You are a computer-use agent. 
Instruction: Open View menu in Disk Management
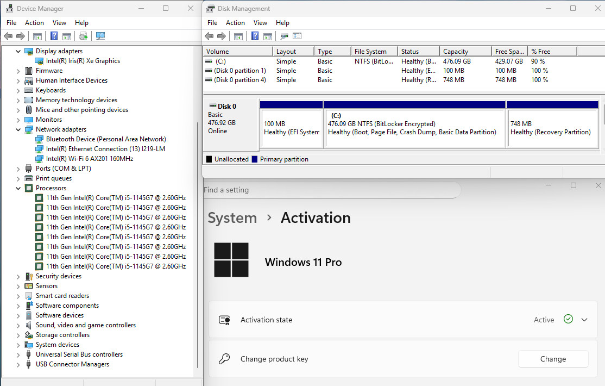(x=261, y=23)
